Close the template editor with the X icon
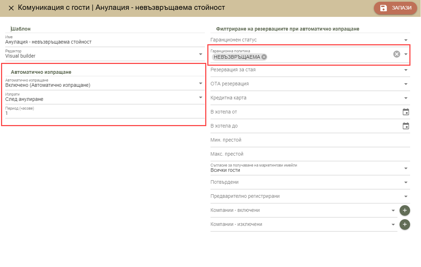Image resolution: width=421 pixels, height=267 pixels. 11,8
